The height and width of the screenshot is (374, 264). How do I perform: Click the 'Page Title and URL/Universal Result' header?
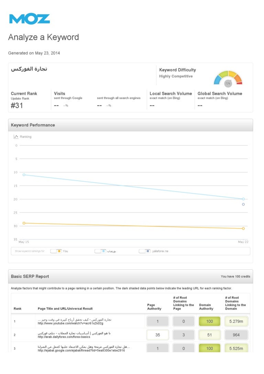click(65, 309)
